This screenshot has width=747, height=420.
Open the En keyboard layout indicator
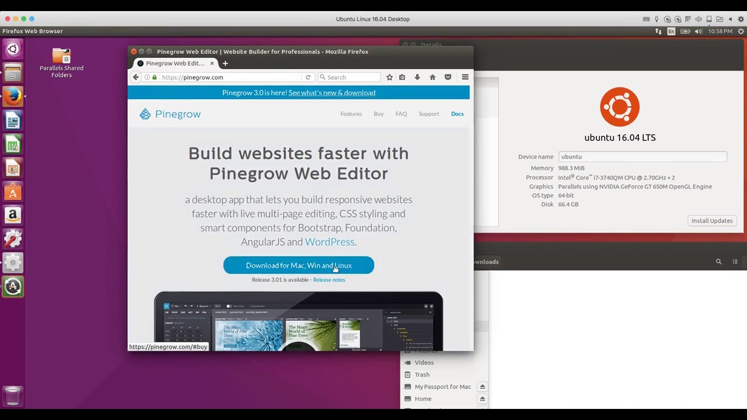tap(672, 31)
